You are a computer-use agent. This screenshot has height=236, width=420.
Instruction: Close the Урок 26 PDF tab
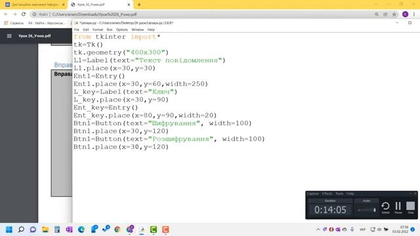pos(129,5)
